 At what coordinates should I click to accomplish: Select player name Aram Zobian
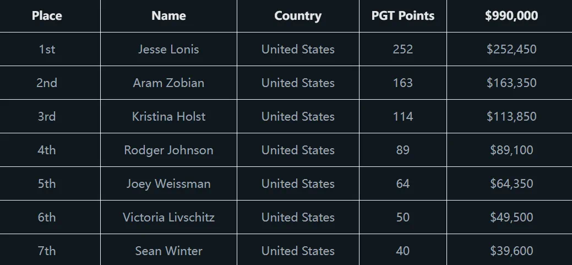[x=168, y=83]
